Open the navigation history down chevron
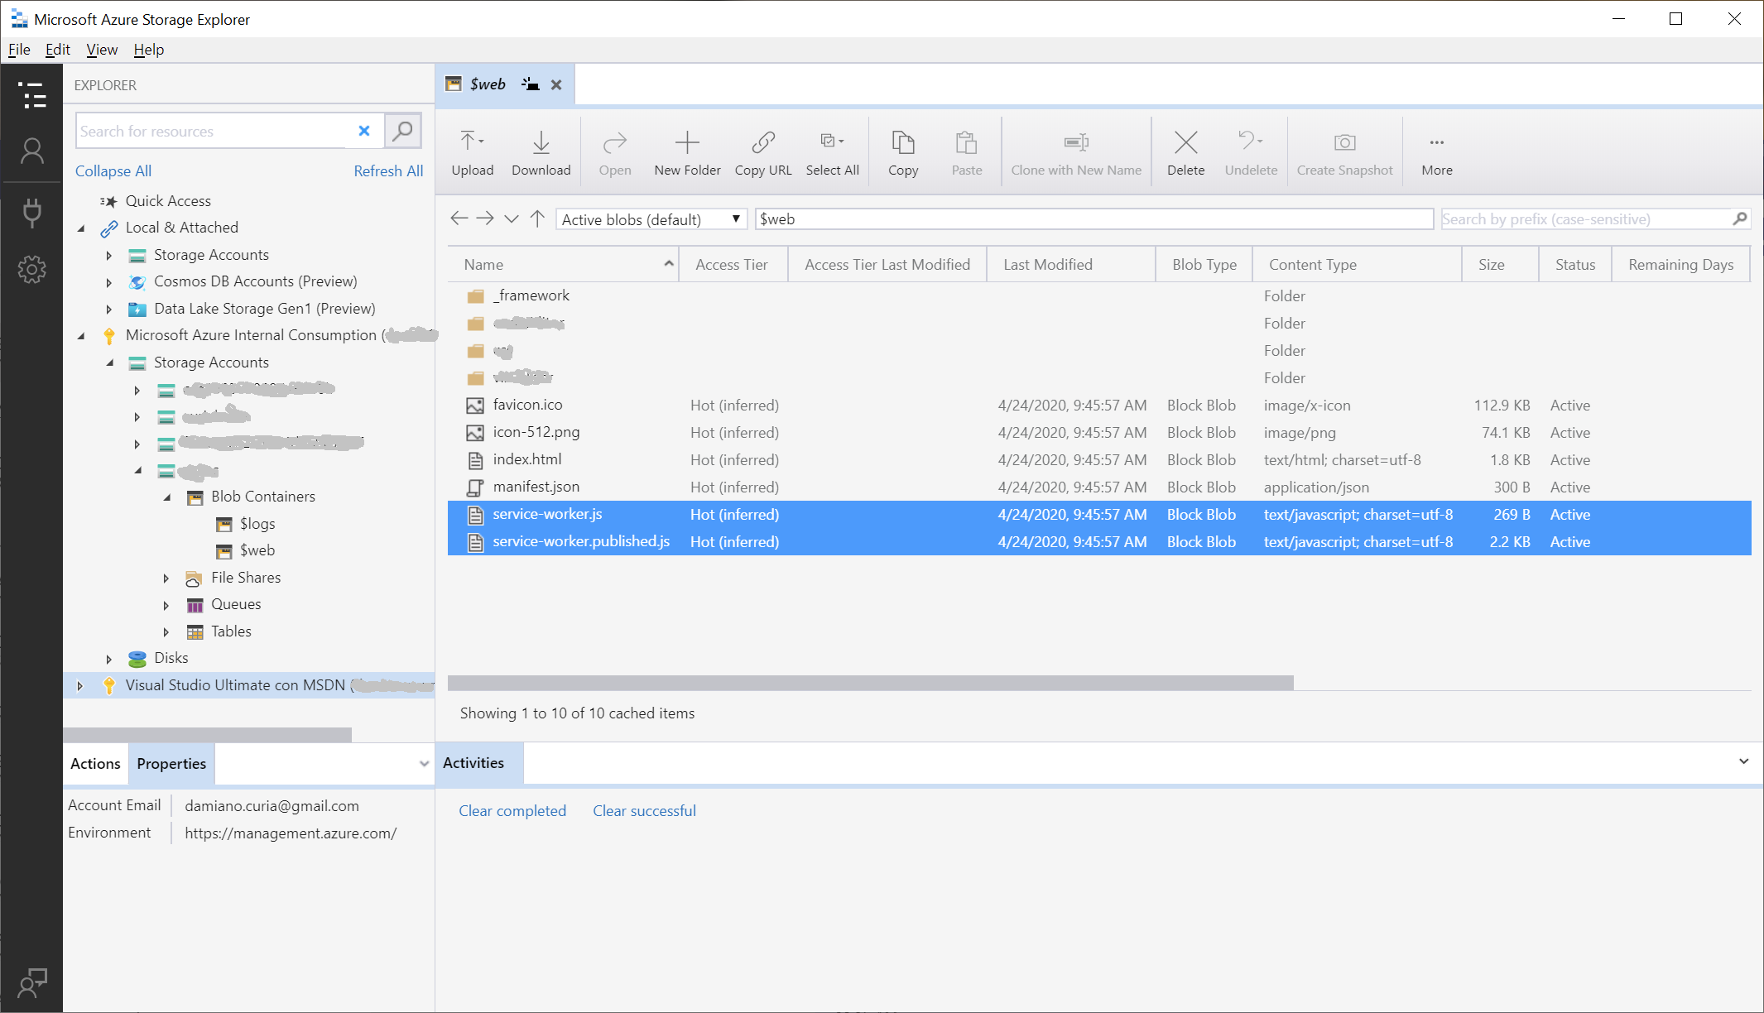Image resolution: width=1764 pixels, height=1013 pixels. pos(512,219)
